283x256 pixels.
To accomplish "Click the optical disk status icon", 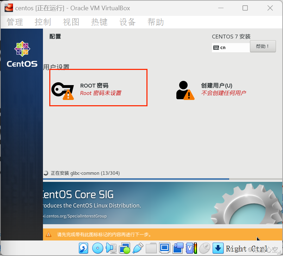I will click(x=98, y=248).
